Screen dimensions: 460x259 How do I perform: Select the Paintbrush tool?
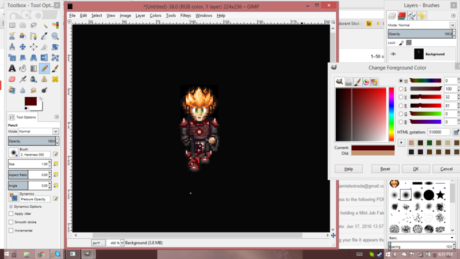coord(55,68)
